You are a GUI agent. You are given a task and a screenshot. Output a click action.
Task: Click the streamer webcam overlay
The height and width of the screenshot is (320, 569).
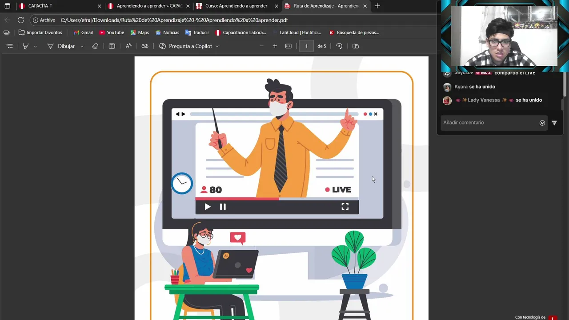[505, 36]
